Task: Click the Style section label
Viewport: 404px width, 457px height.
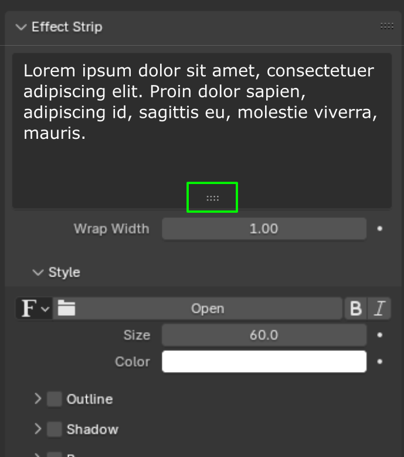Action: click(64, 272)
